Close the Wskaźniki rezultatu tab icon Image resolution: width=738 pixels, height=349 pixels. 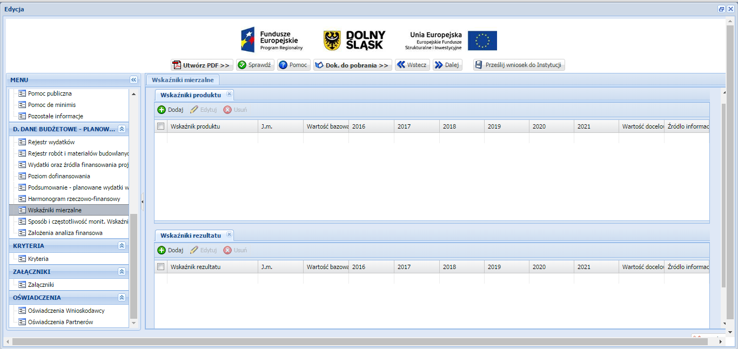coord(229,234)
